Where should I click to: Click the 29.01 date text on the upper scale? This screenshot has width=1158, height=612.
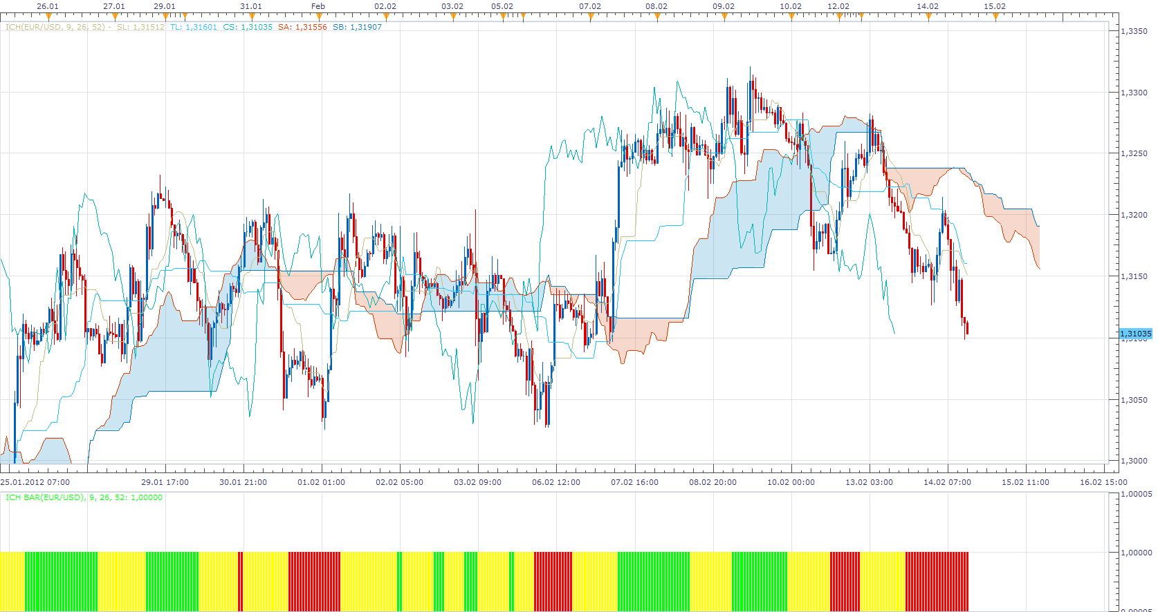pyautogui.click(x=165, y=6)
